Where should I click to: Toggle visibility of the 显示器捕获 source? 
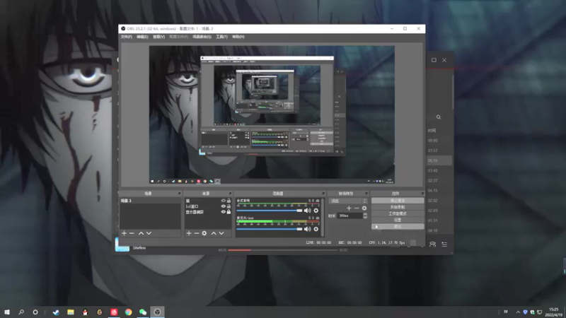coord(223,212)
